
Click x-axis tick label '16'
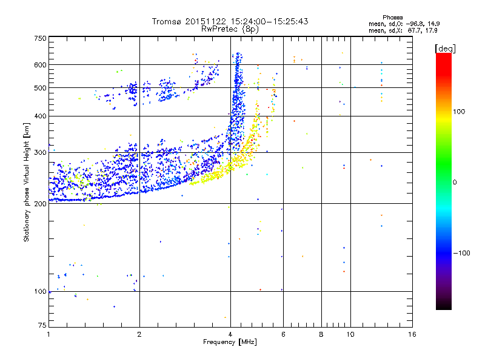(x=412, y=334)
